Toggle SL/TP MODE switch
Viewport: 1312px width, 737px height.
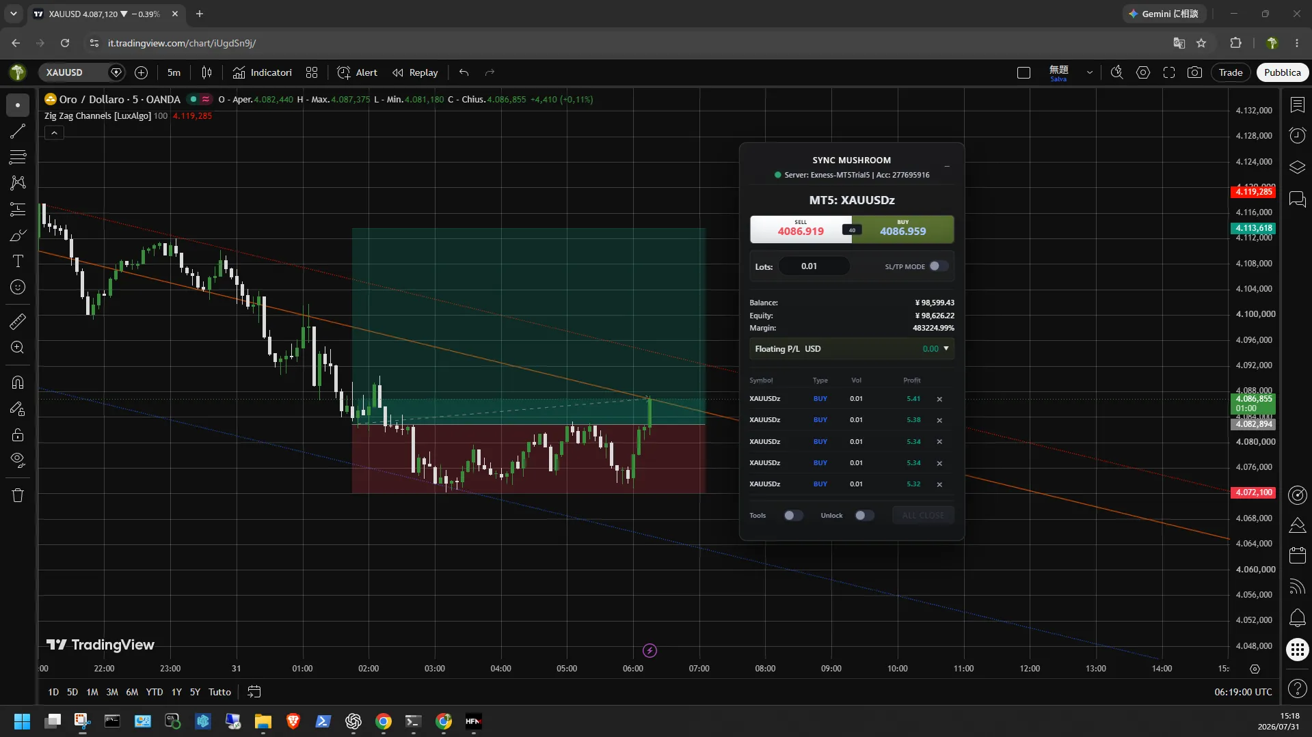click(939, 266)
